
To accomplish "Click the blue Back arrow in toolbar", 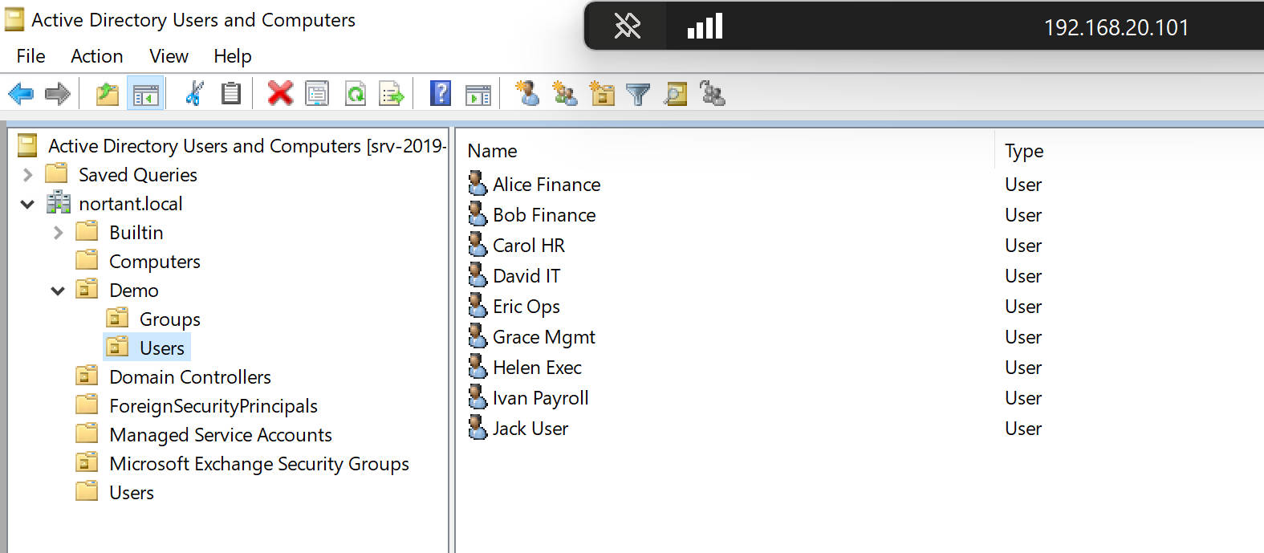I will pos(21,94).
